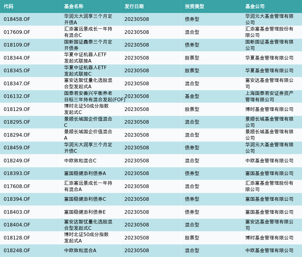The width and height of the screenshot is (302, 257).
Task: Select fund code 018394.OF
Action: [x=17, y=199]
